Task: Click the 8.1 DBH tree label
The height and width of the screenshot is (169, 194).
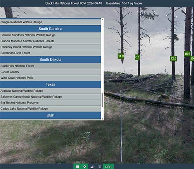Action: (x=137, y=57)
